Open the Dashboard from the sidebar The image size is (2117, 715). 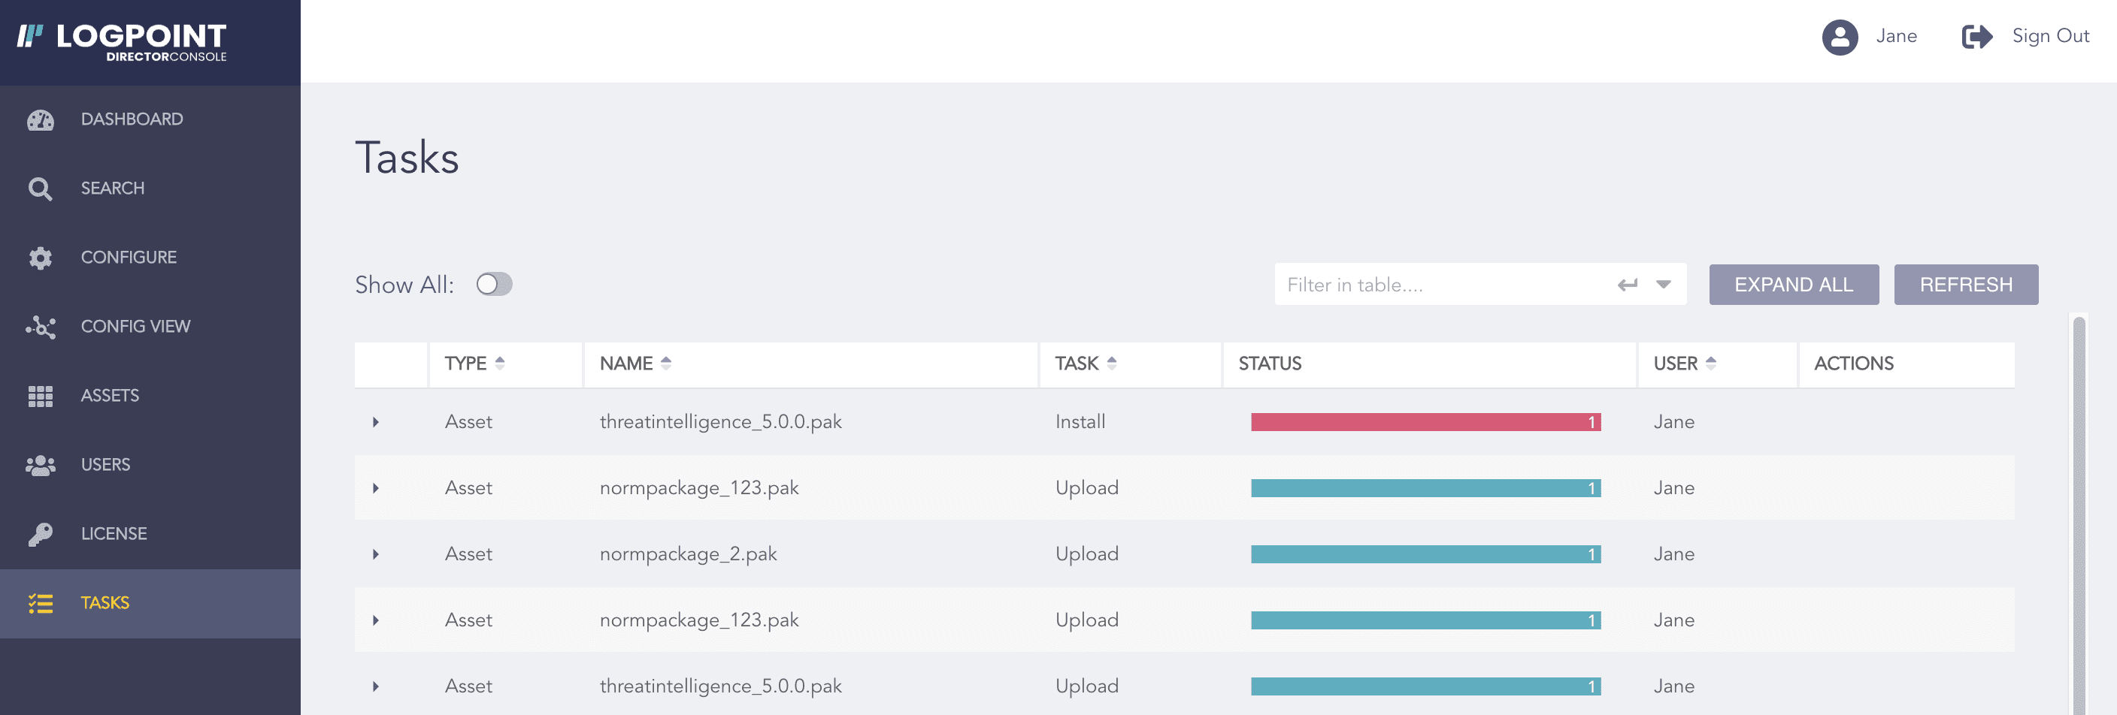(x=132, y=119)
